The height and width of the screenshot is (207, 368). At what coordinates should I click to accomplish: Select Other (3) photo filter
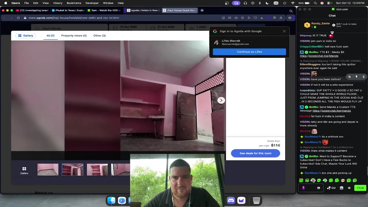click(x=99, y=36)
